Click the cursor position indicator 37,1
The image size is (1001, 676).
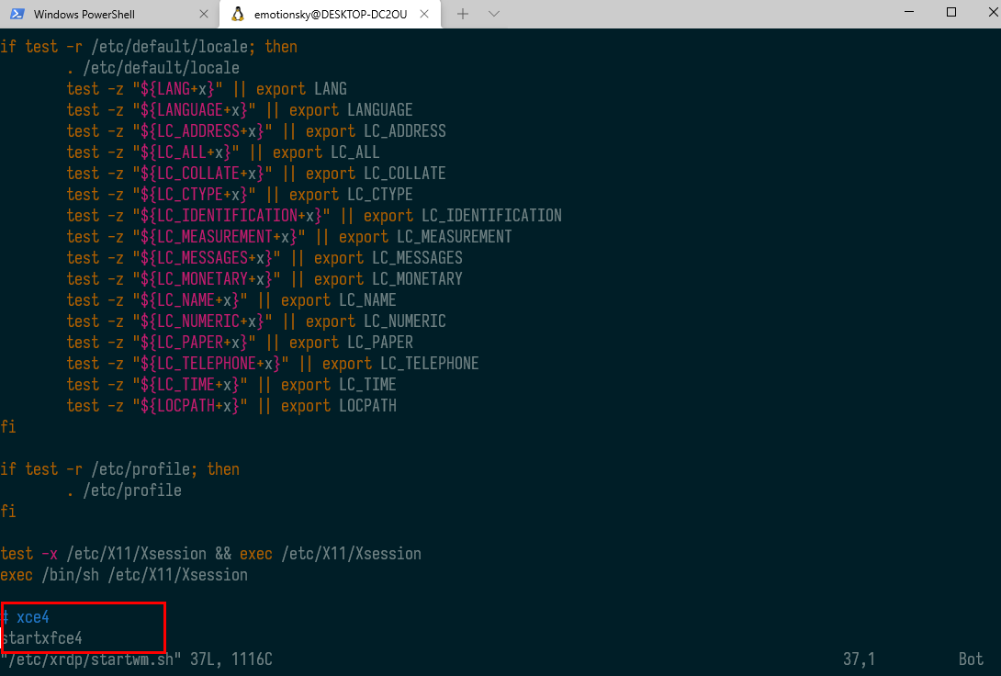point(860,659)
